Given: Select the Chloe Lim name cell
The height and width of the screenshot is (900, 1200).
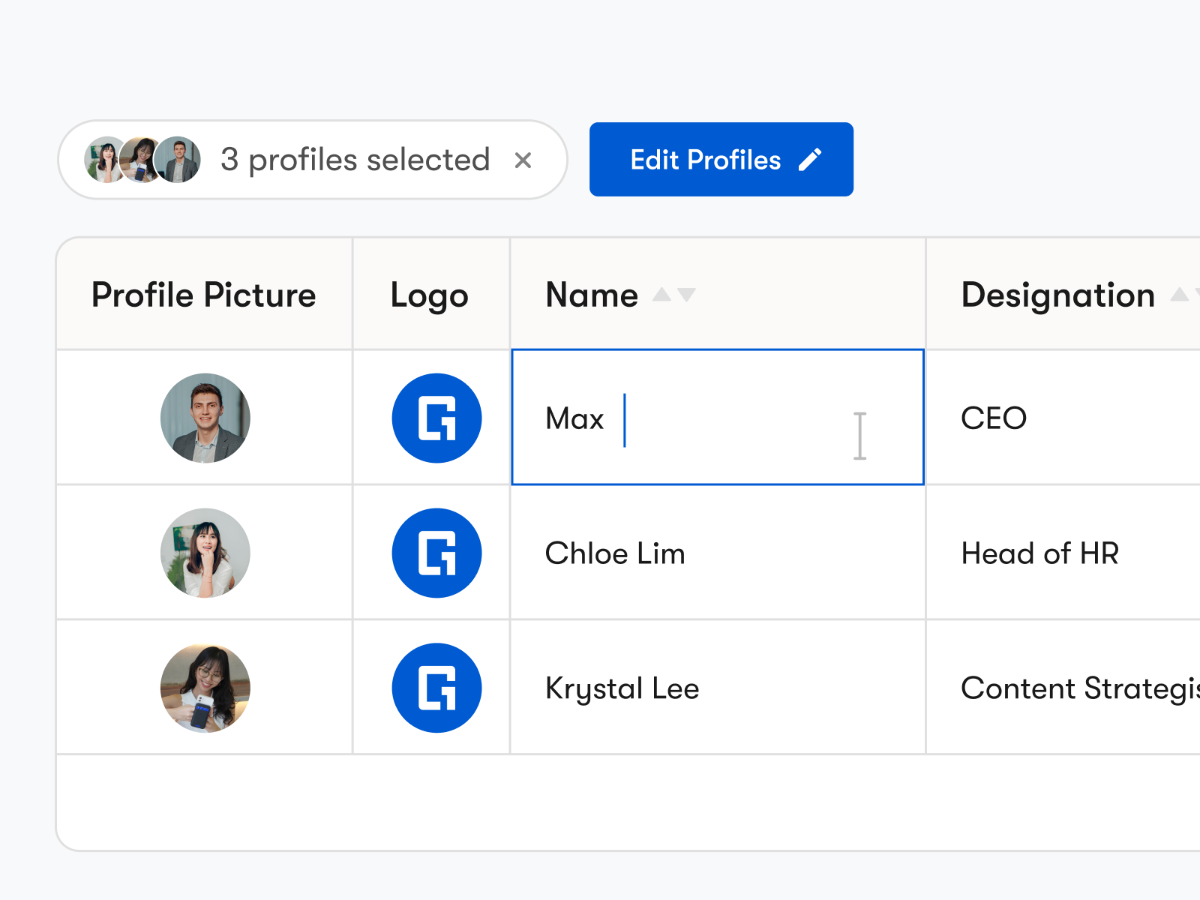Looking at the screenshot, I should coord(718,553).
